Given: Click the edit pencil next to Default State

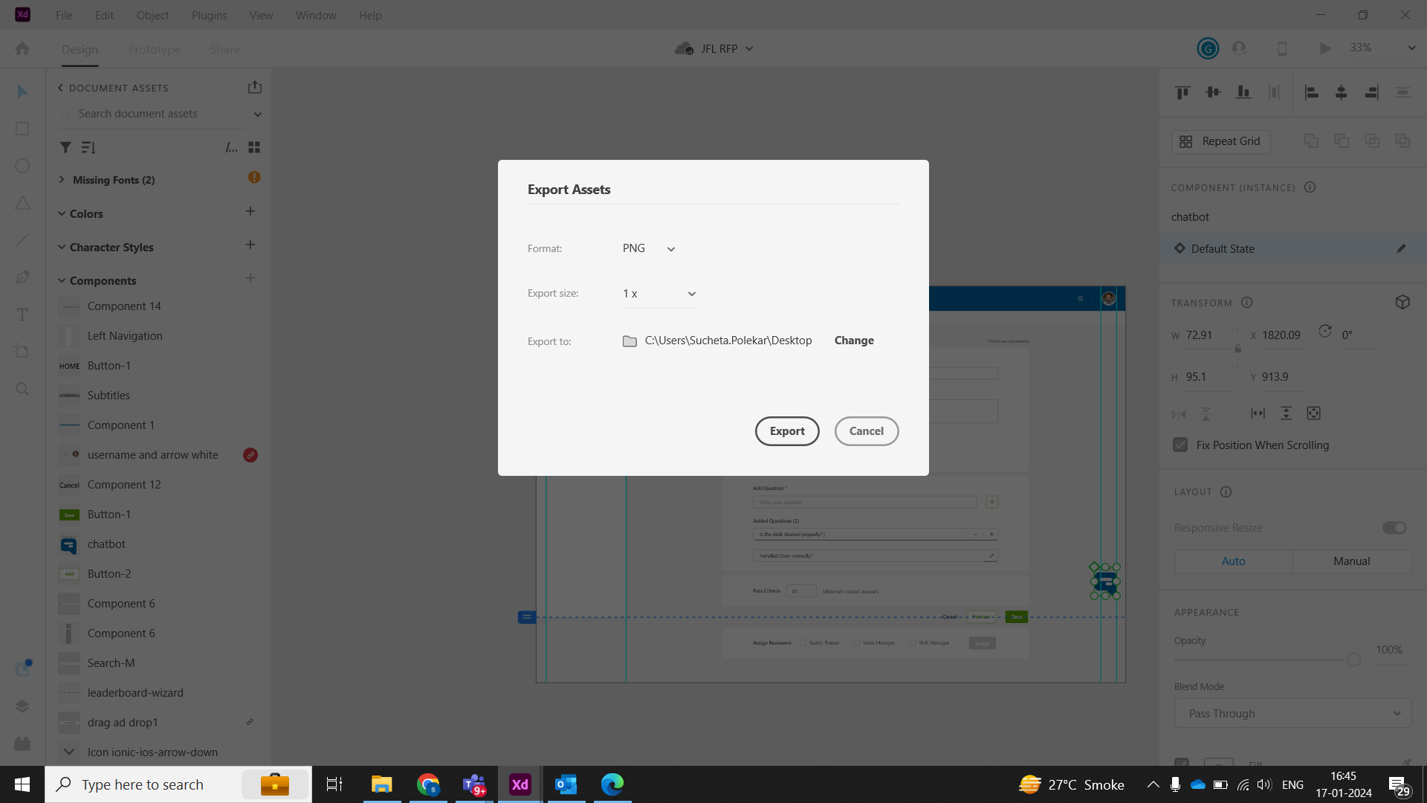Looking at the screenshot, I should pyautogui.click(x=1402, y=248).
